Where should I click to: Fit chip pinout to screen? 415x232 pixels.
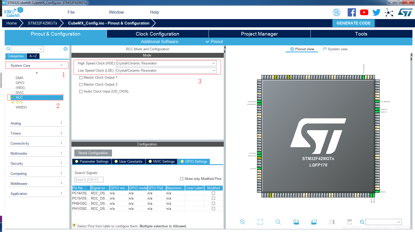(x=260, y=222)
